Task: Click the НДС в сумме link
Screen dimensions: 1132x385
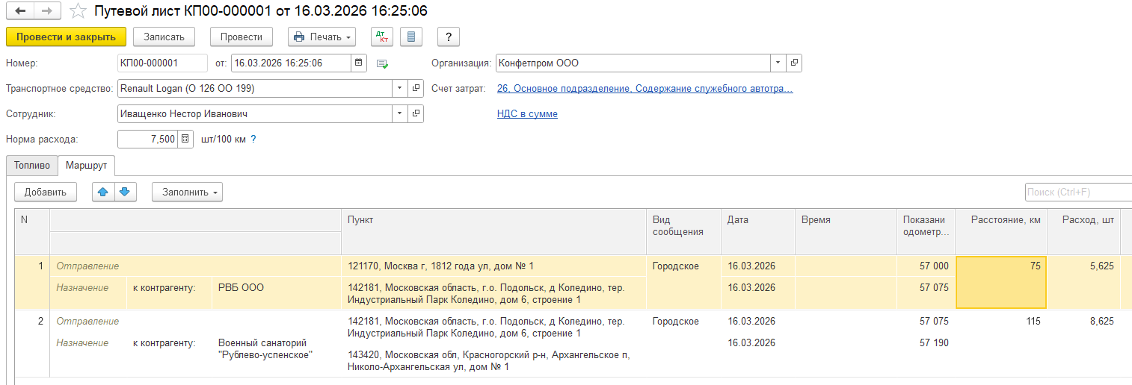Action: (x=527, y=114)
